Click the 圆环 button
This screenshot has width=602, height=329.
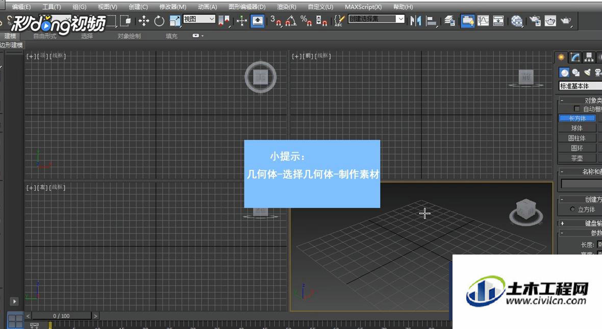pos(577,148)
